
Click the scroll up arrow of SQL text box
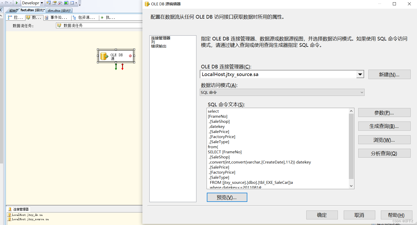(351, 111)
